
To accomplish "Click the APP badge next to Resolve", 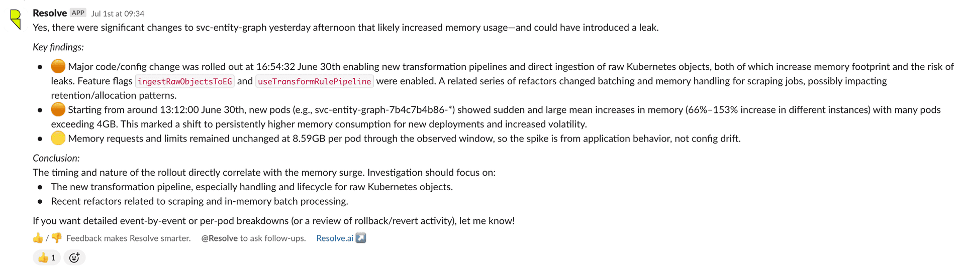I will coord(78,13).
